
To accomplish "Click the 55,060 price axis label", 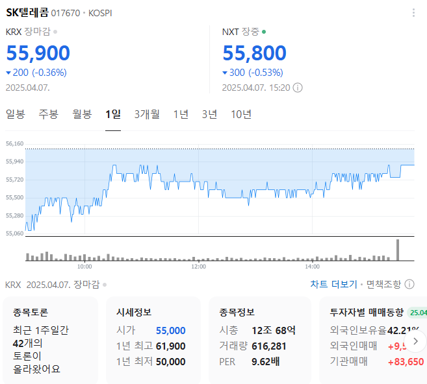I will click(x=15, y=234).
